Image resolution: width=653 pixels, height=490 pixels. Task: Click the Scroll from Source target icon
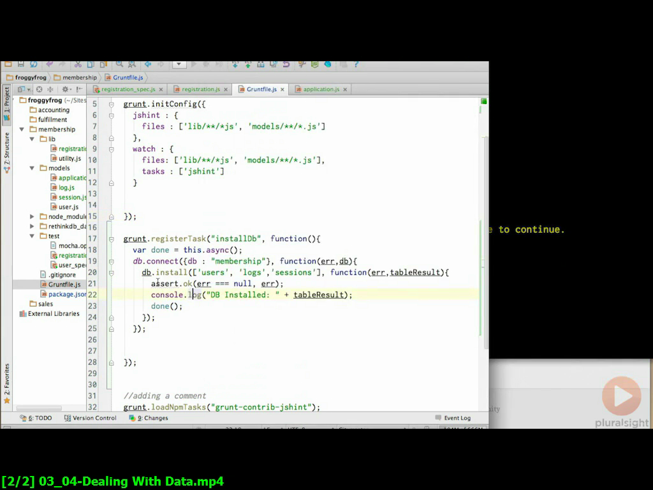[x=39, y=89]
